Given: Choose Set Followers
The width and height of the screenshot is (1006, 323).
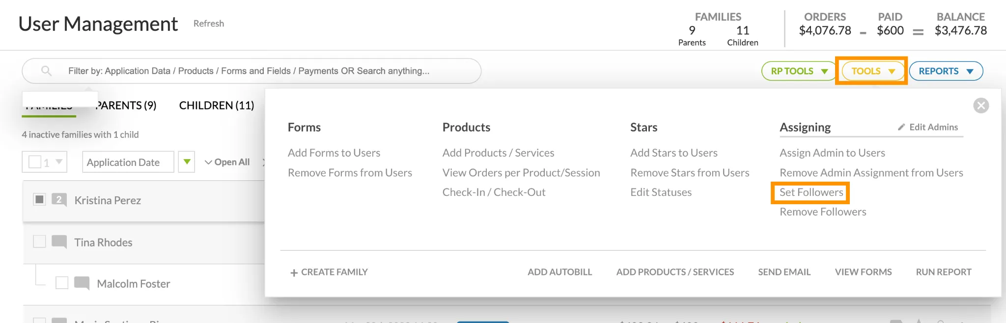Looking at the screenshot, I should (811, 192).
